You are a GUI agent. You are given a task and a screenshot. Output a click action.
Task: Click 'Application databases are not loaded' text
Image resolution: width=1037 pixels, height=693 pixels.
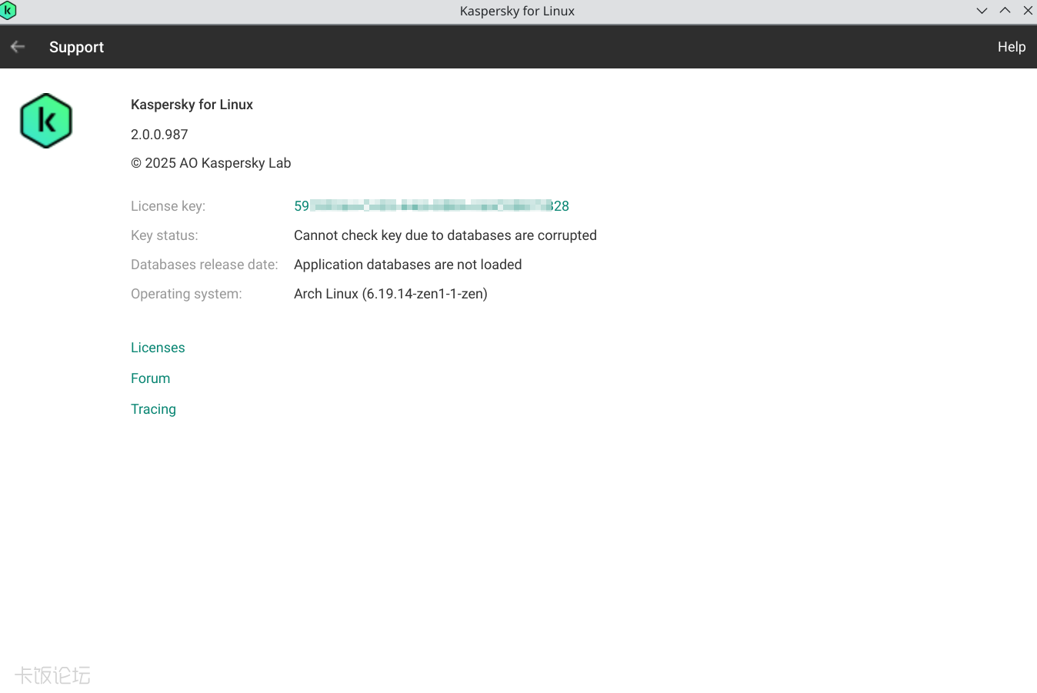click(408, 265)
